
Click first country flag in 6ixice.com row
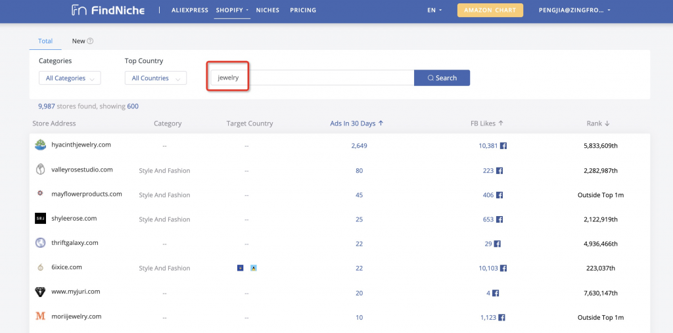[x=241, y=268]
